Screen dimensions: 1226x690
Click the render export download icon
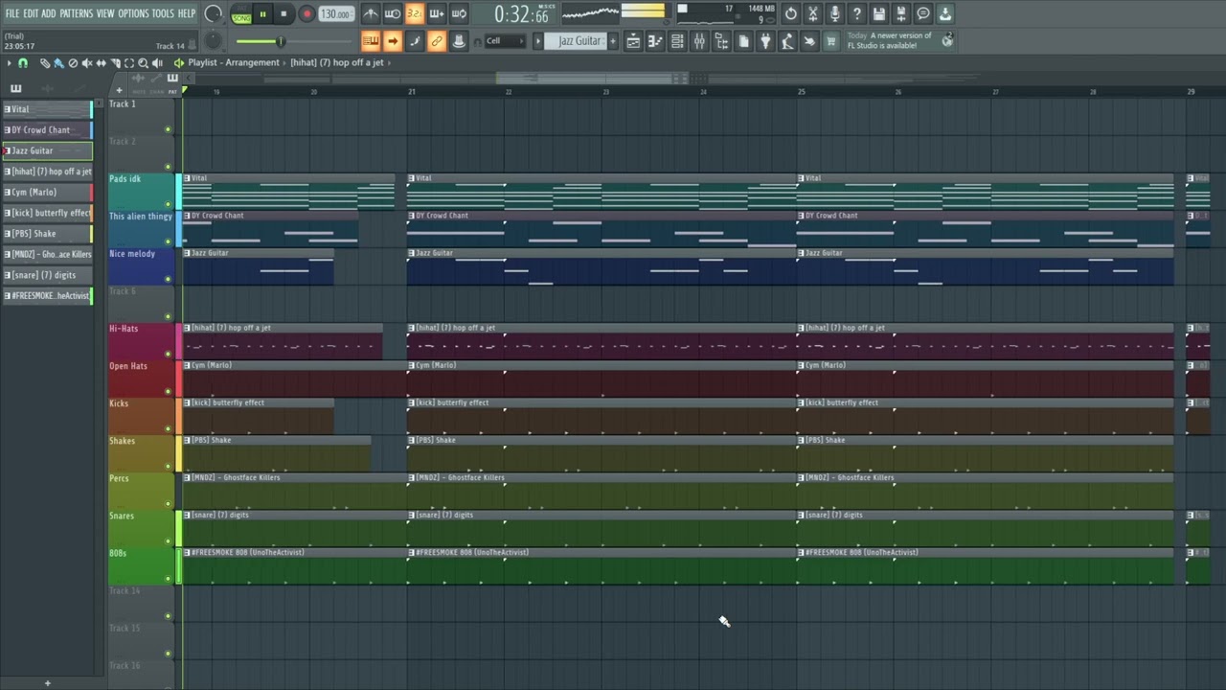[945, 13]
